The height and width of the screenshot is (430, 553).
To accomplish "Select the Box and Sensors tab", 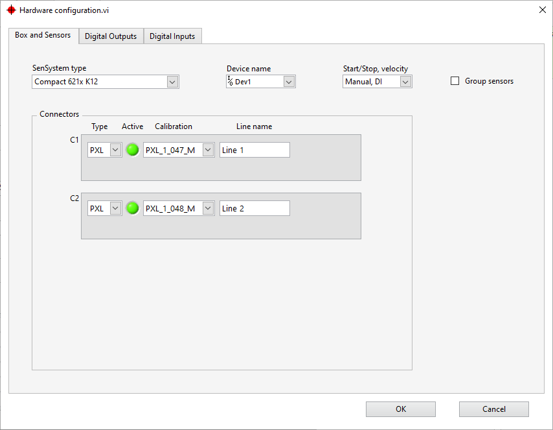I will tap(43, 35).
